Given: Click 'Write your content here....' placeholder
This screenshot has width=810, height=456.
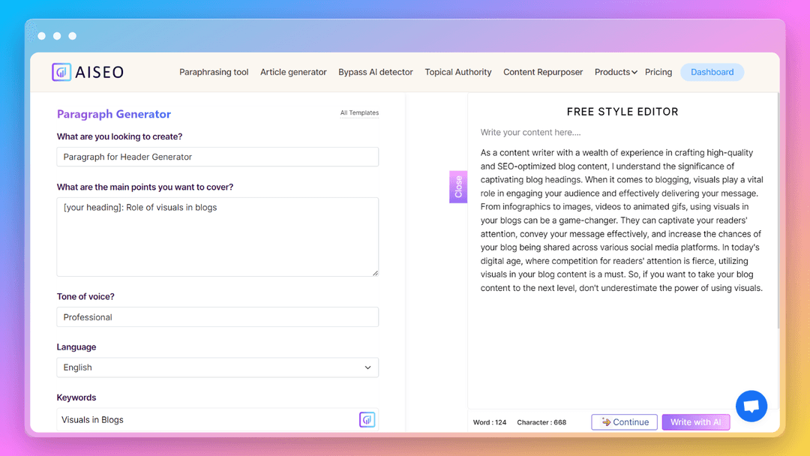Looking at the screenshot, I should click(530, 132).
